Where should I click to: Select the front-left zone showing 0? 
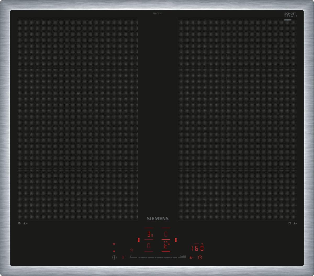[149, 246]
